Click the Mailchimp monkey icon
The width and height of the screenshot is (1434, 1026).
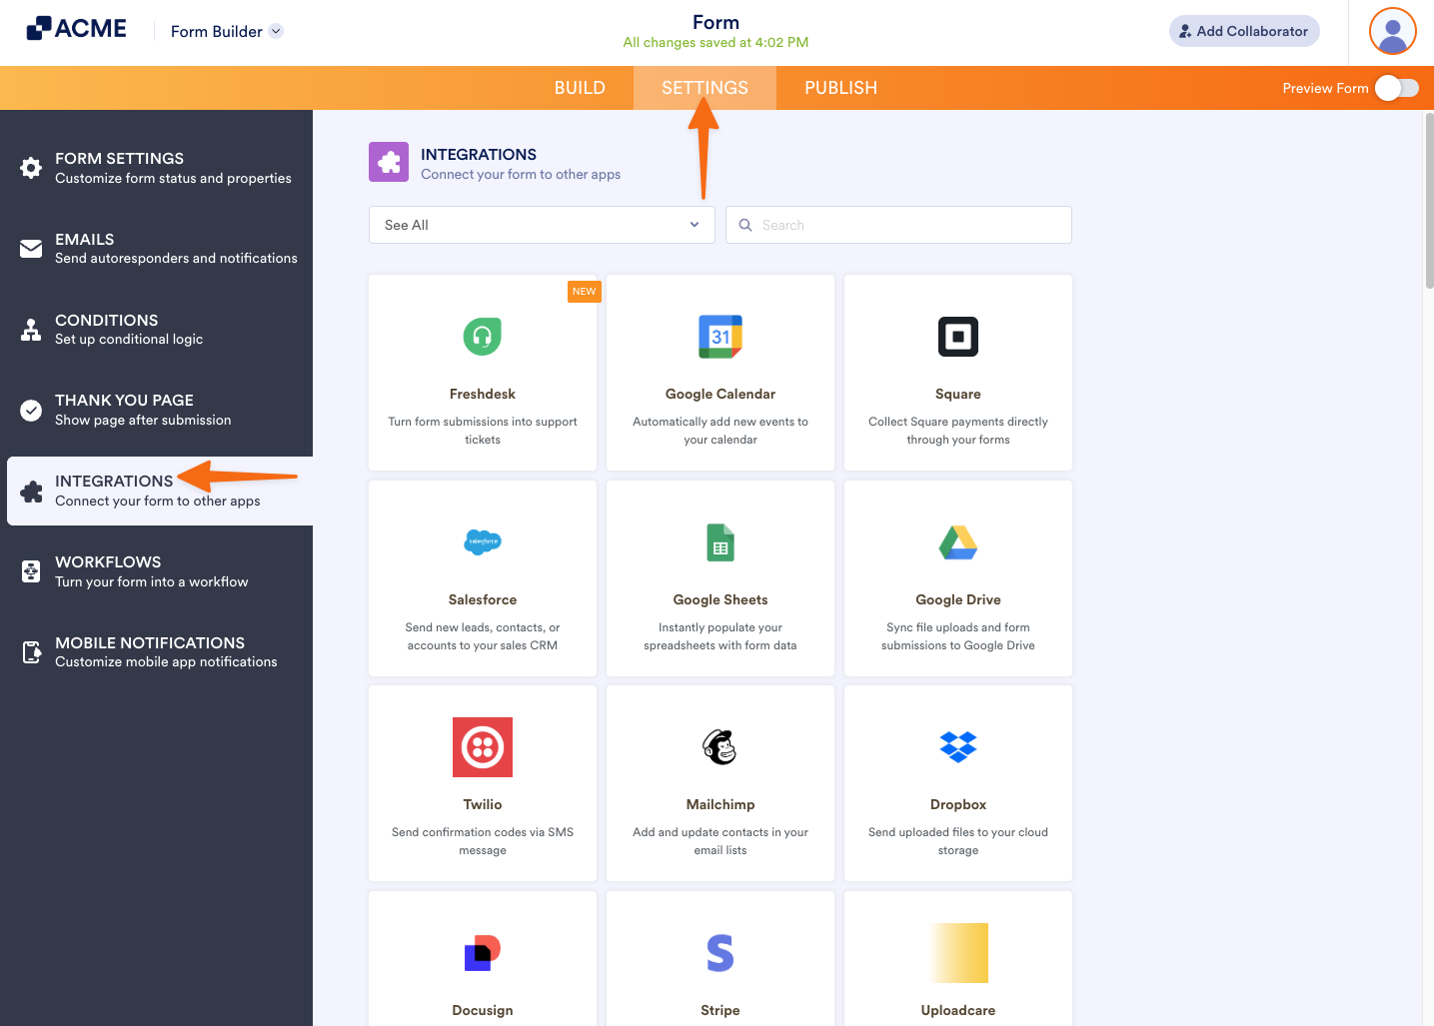point(720,747)
